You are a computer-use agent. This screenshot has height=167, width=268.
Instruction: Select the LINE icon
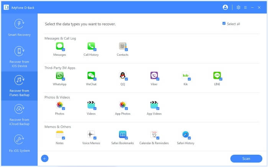pos(217,76)
